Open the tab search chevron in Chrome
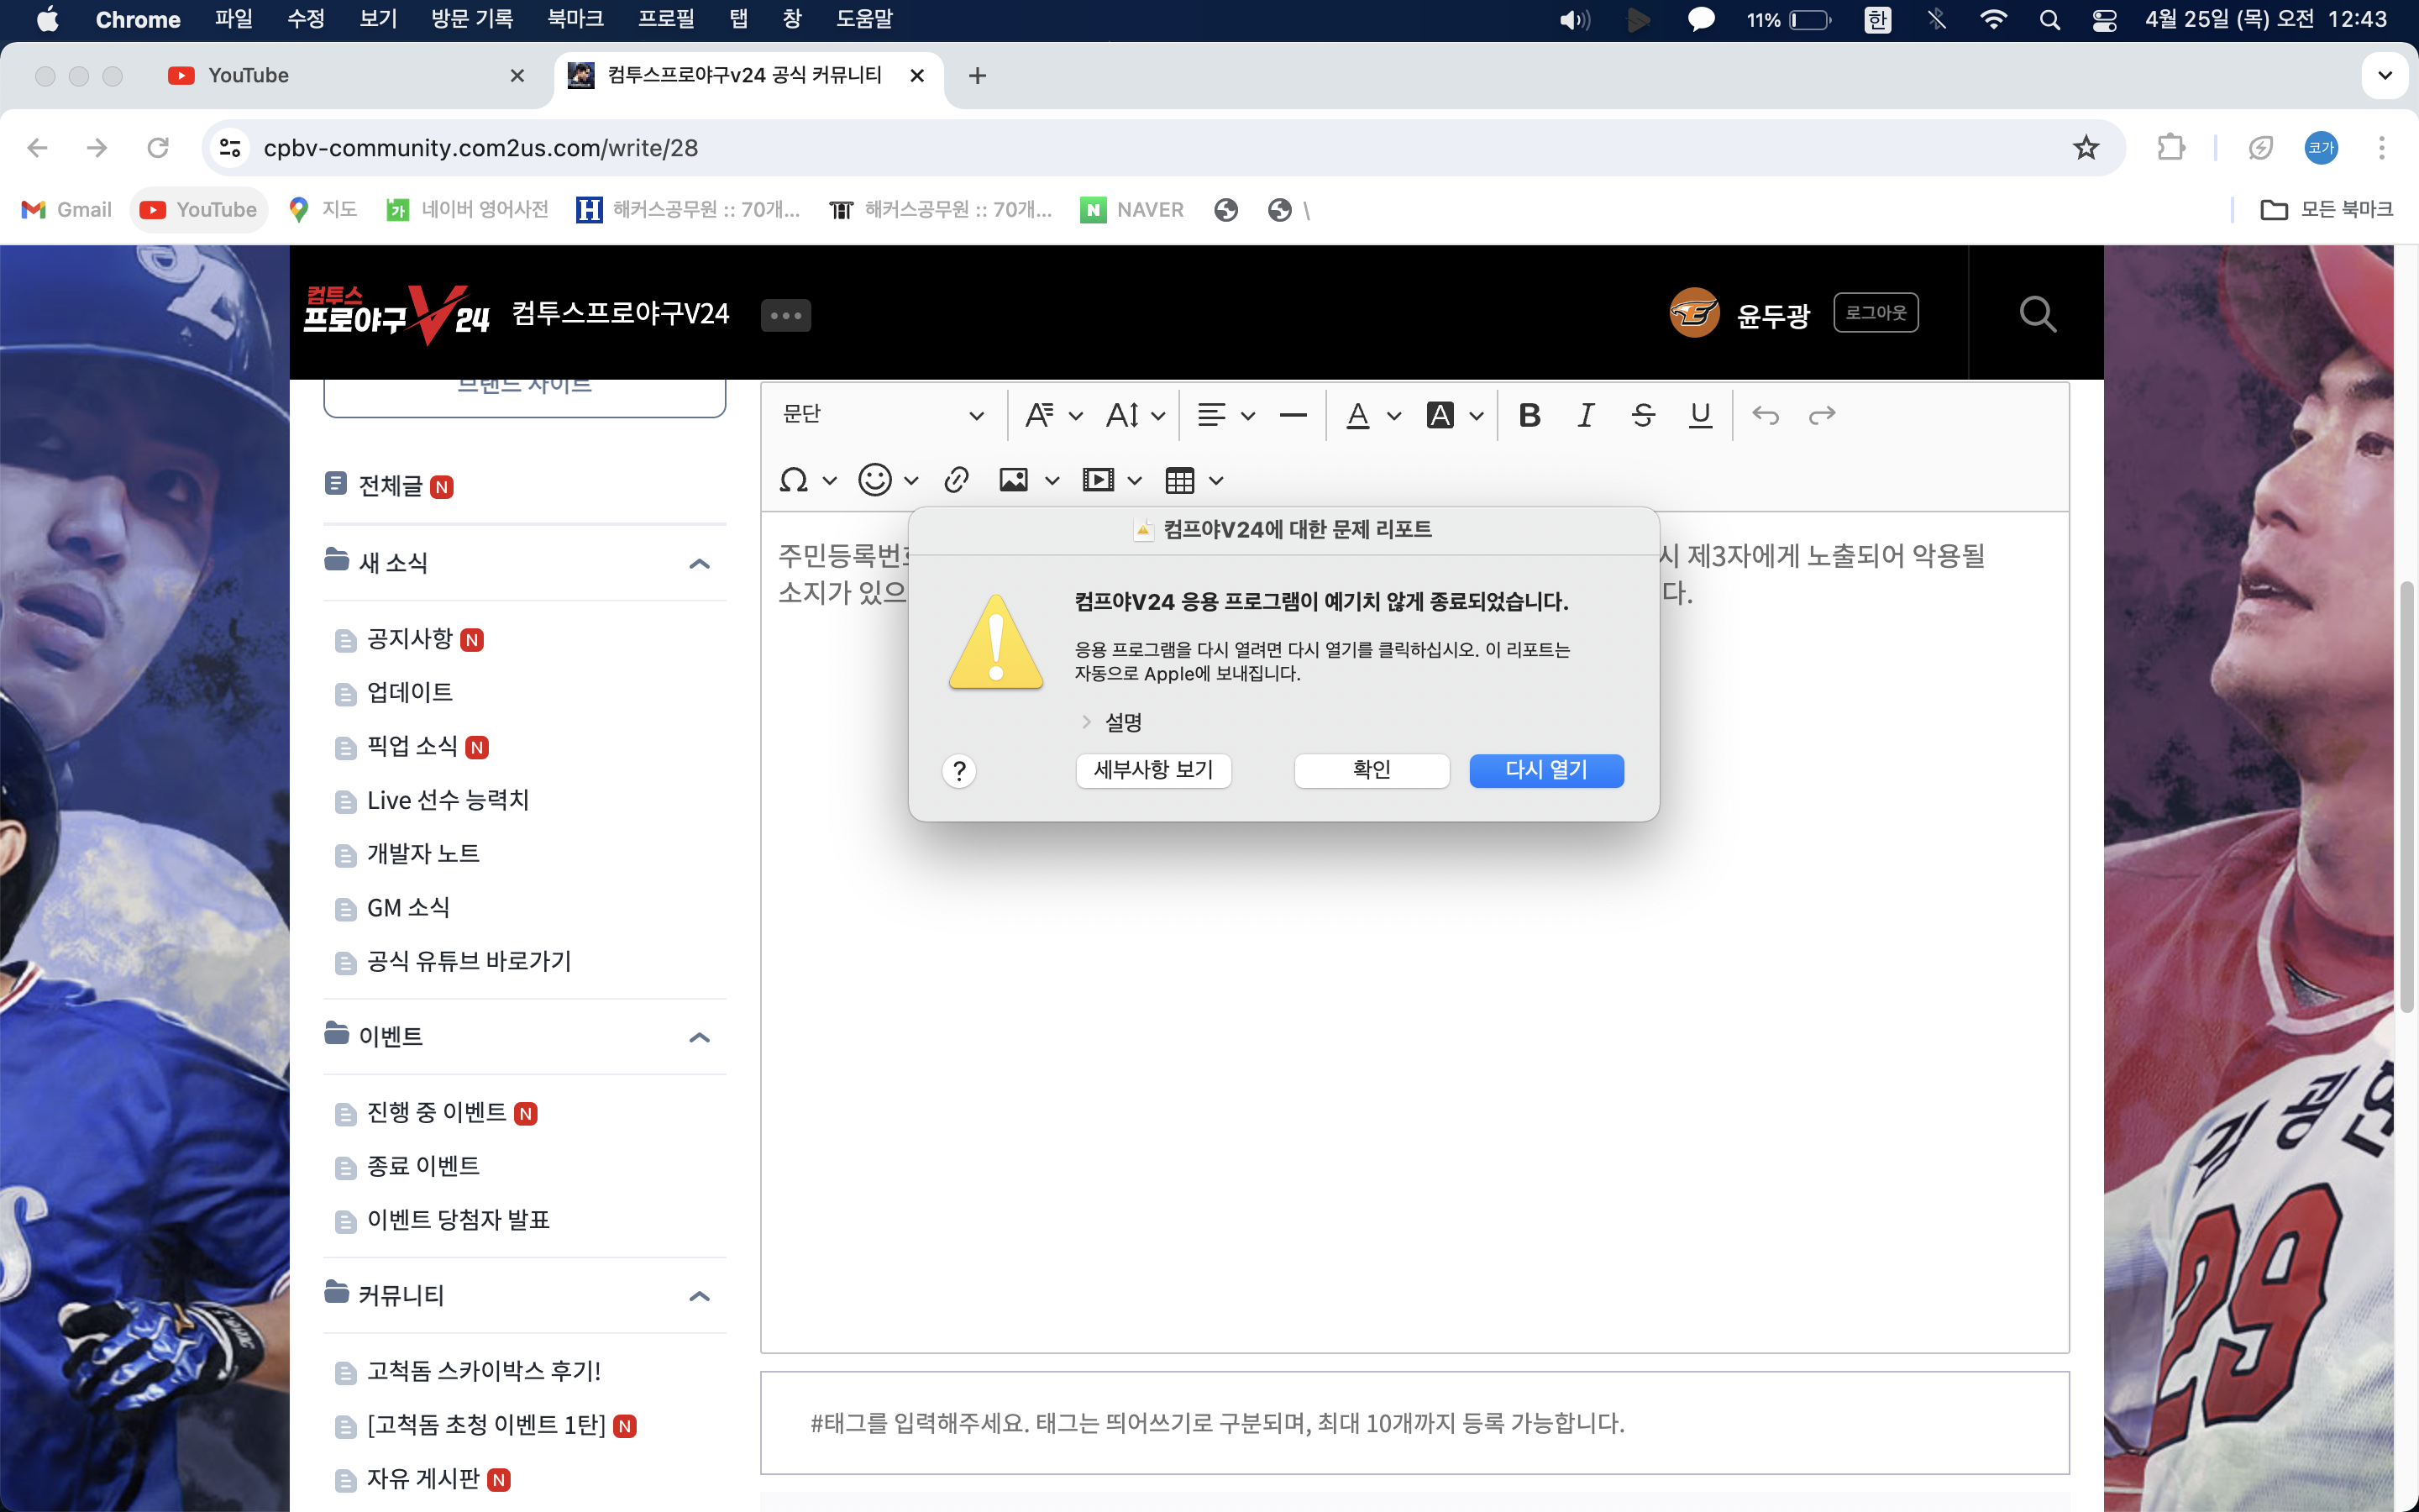This screenshot has width=2419, height=1512. coord(2385,76)
